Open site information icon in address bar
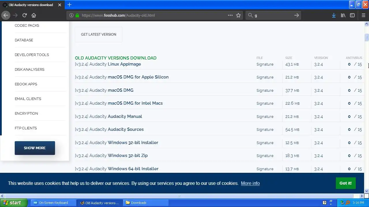 pos(71,15)
